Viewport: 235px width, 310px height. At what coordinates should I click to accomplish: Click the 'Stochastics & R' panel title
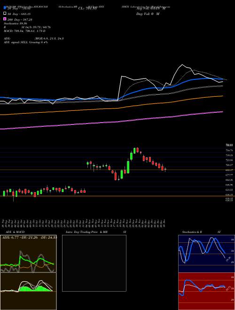pos(192,232)
